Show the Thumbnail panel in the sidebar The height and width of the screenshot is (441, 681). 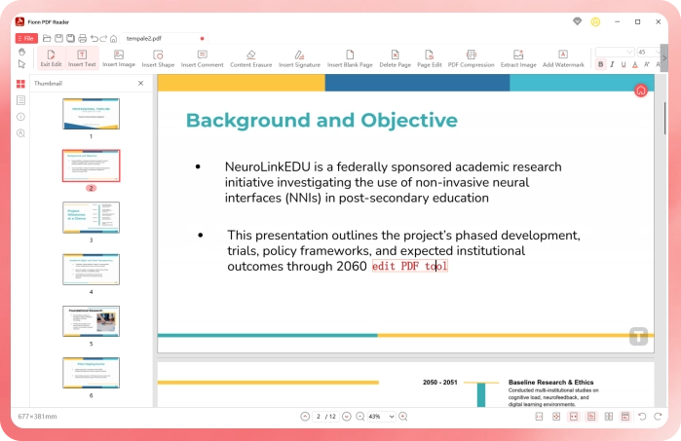click(20, 84)
